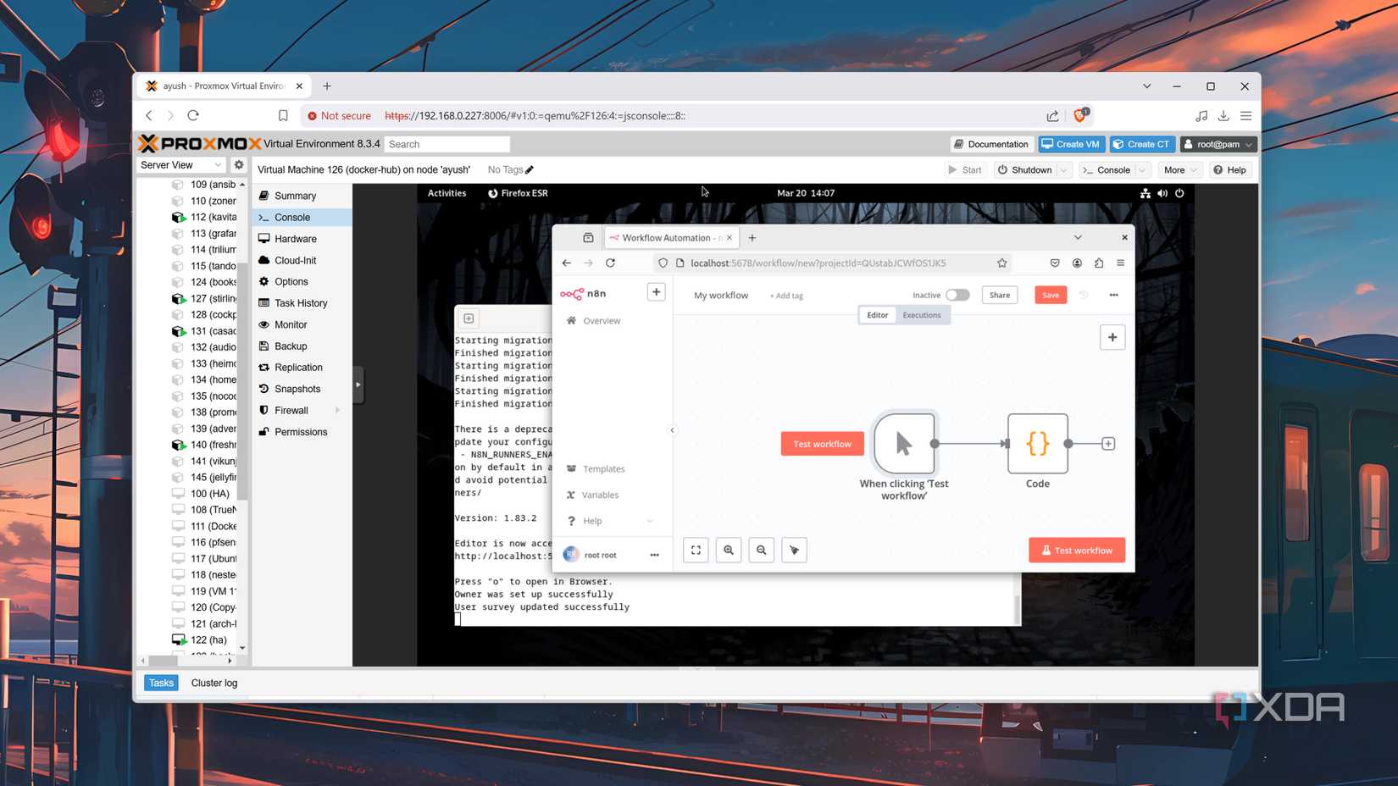Select Templates in the n8n sidebar
1398x786 pixels.
tap(603, 468)
